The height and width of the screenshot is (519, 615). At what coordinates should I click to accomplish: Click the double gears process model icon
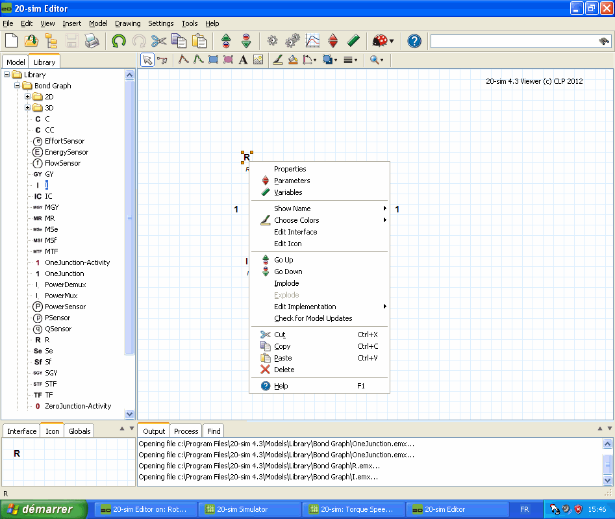coord(292,41)
